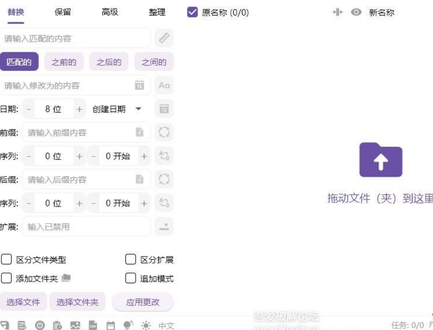433x330 pixels.
Task: Click the lightbulb icon in bottom bar
Action: point(129,325)
